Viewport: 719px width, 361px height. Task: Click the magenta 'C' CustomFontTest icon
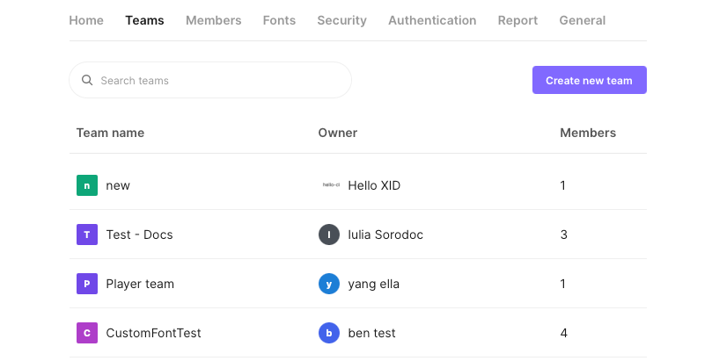coord(86,333)
